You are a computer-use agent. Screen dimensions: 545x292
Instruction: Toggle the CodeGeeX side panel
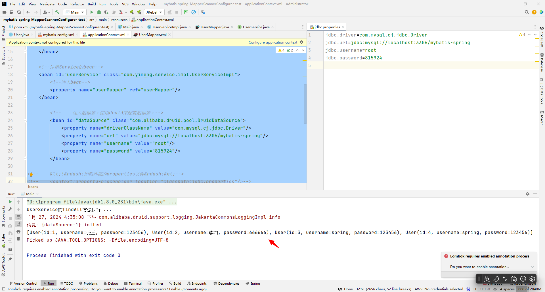(542, 37)
